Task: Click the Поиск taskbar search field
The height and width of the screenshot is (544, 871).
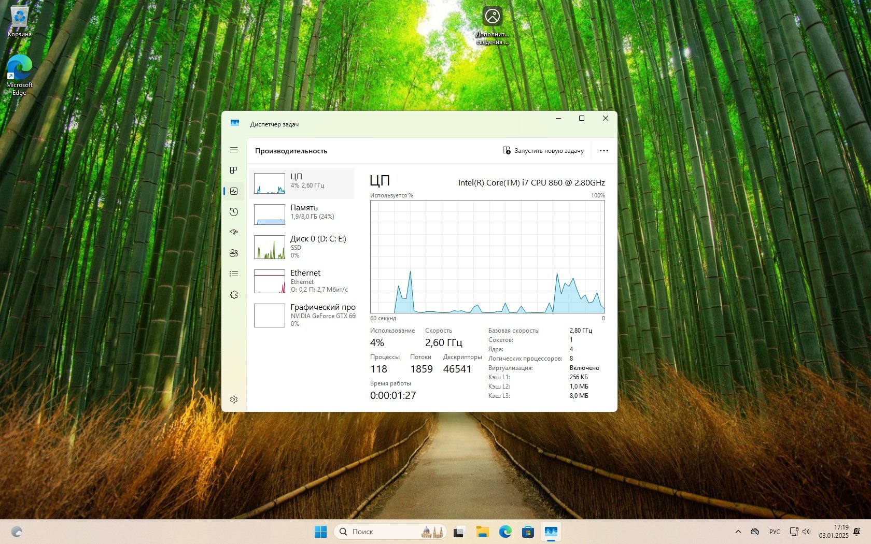Action: (x=390, y=532)
